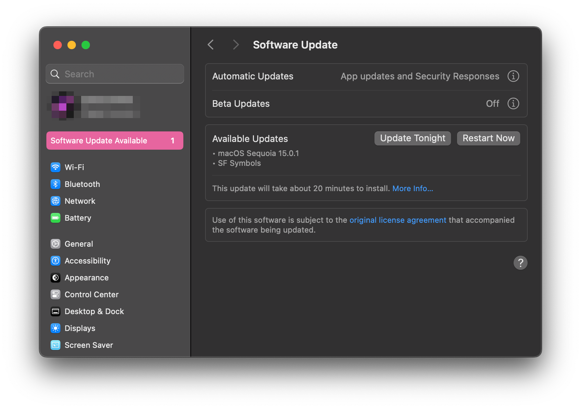Click the Control Center icon
Viewport: 581px width, 409px height.
tap(56, 294)
